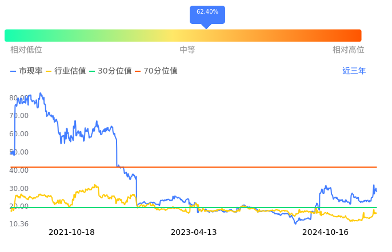Click the gradient valuation percentile bar
This screenshot has width=392, height=252.
click(183, 35)
